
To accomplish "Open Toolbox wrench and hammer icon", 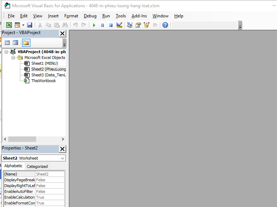I will point(155,25).
